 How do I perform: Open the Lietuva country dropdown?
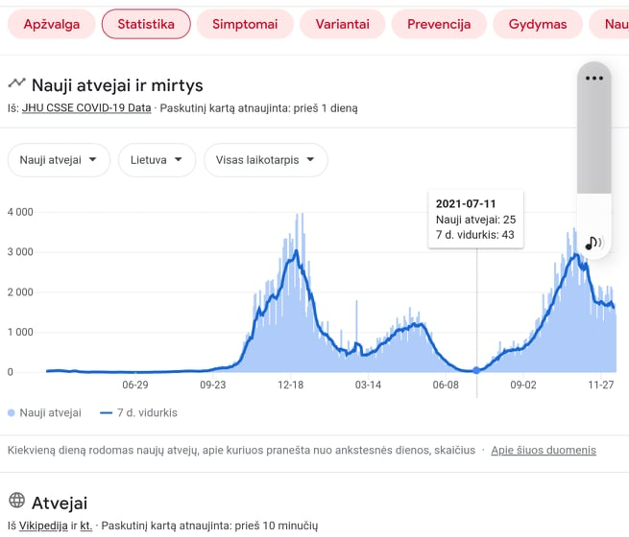(157, 160)
